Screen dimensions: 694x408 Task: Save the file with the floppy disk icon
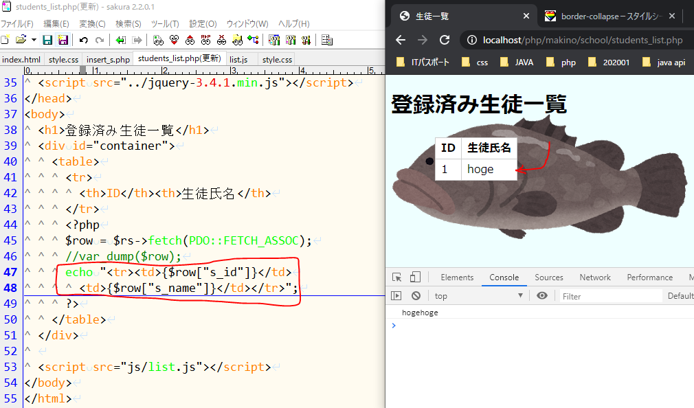click(x=47, y=41)
